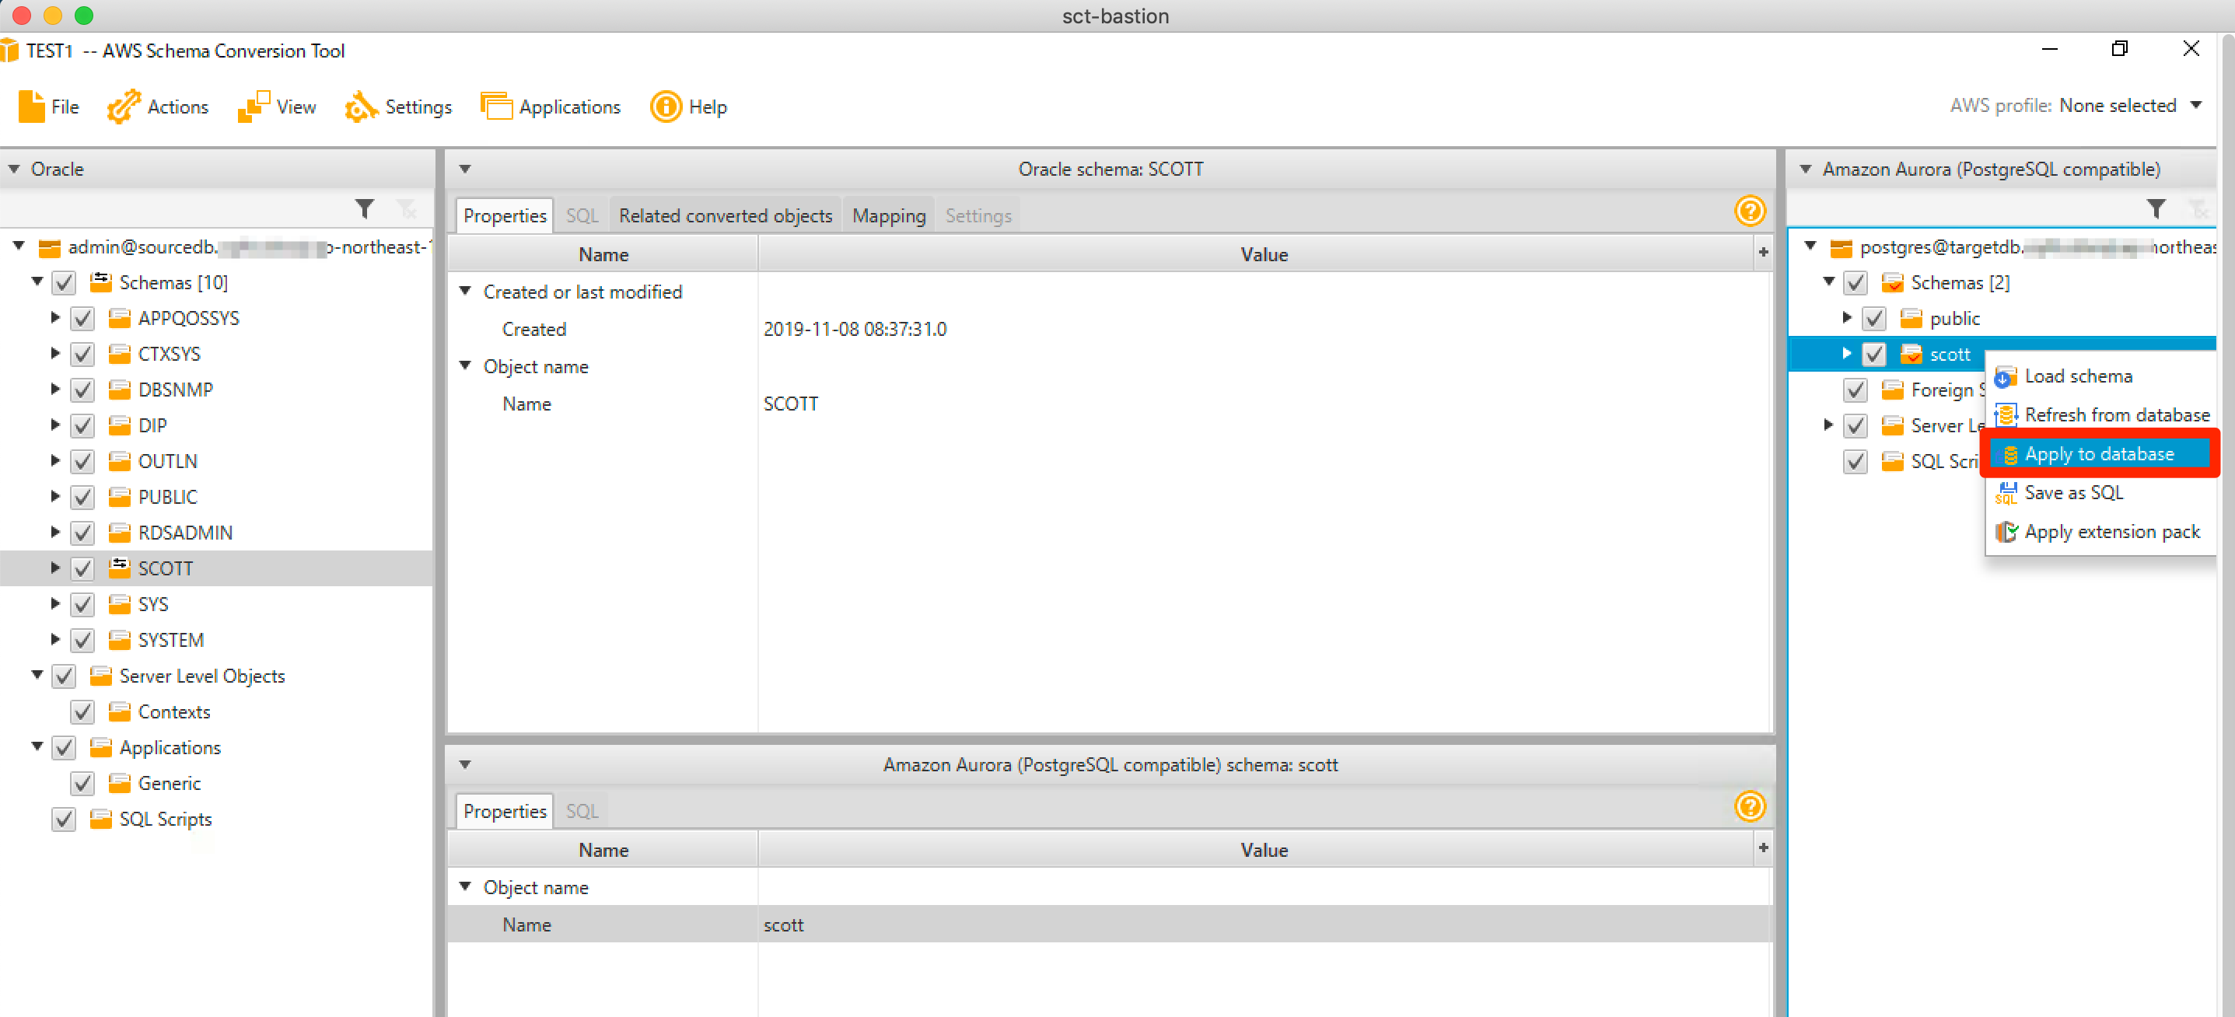Click the Contexts folder icon

[119, 711]
